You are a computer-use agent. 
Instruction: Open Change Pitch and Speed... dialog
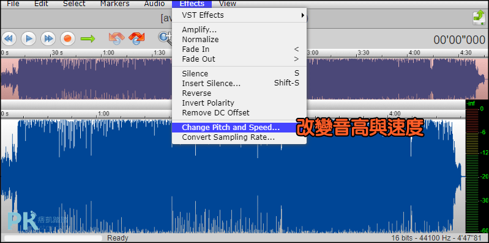[239, 127]
